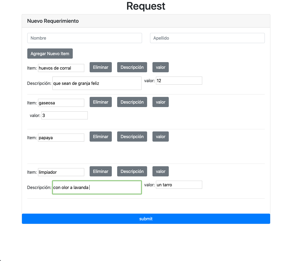Image resolution: width=287 pixels, height=261 pixels.
Task: Click the description box reading con olor a lavanda
Action: 97,187
